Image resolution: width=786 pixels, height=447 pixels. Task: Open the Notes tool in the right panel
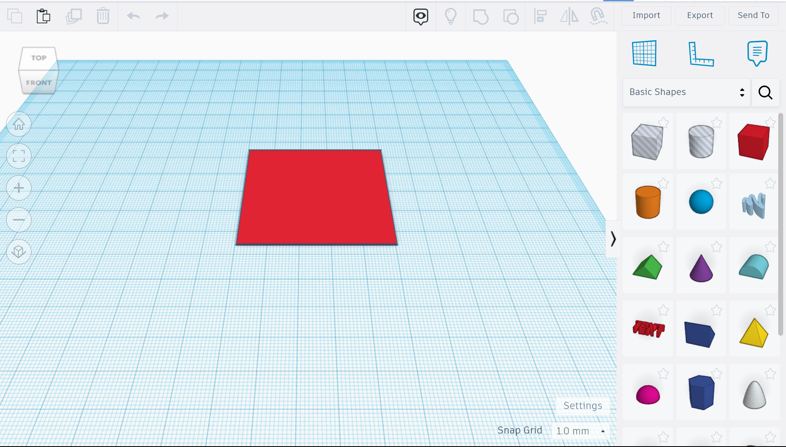click(757, 53)
